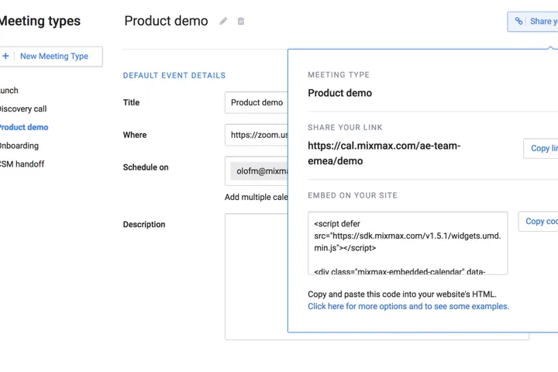
Task: Edit the Product demo name via pencil icon
Action: pos(223,22)
